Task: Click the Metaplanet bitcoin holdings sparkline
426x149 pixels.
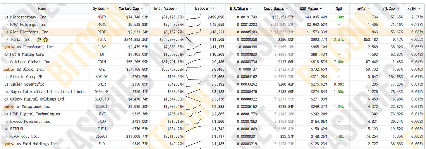Action: coord(193,107)
